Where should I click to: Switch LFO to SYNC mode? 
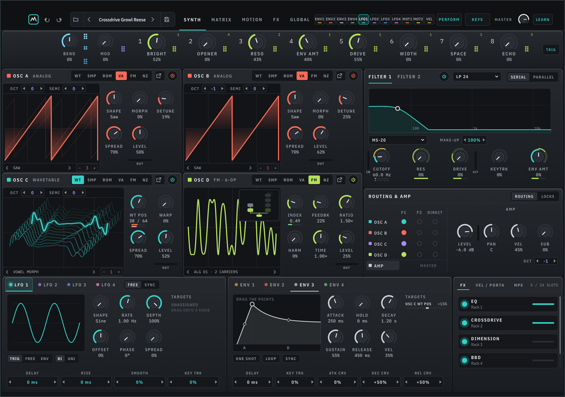[150, 285]
